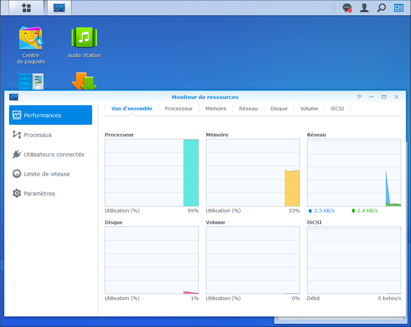Open the Processus section
Screen dimensions: 411x327
pos(38,135)
